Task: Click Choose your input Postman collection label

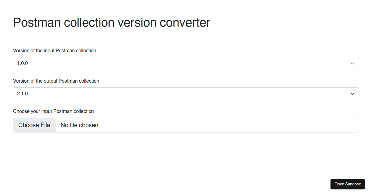Action: 53,111
